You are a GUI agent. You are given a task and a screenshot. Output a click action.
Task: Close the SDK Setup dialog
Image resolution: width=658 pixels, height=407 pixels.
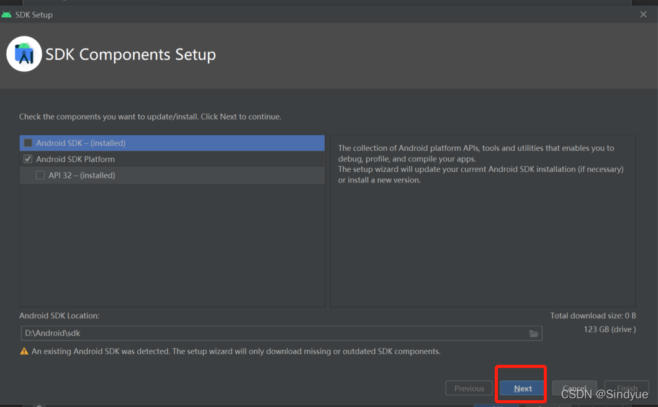point(643,14)
